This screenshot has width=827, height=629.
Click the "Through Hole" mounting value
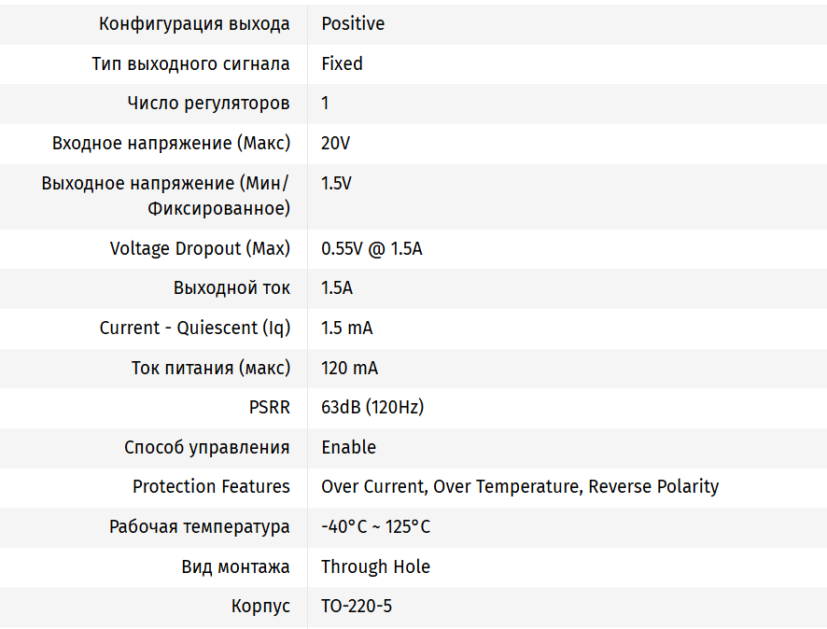[375, 567]
